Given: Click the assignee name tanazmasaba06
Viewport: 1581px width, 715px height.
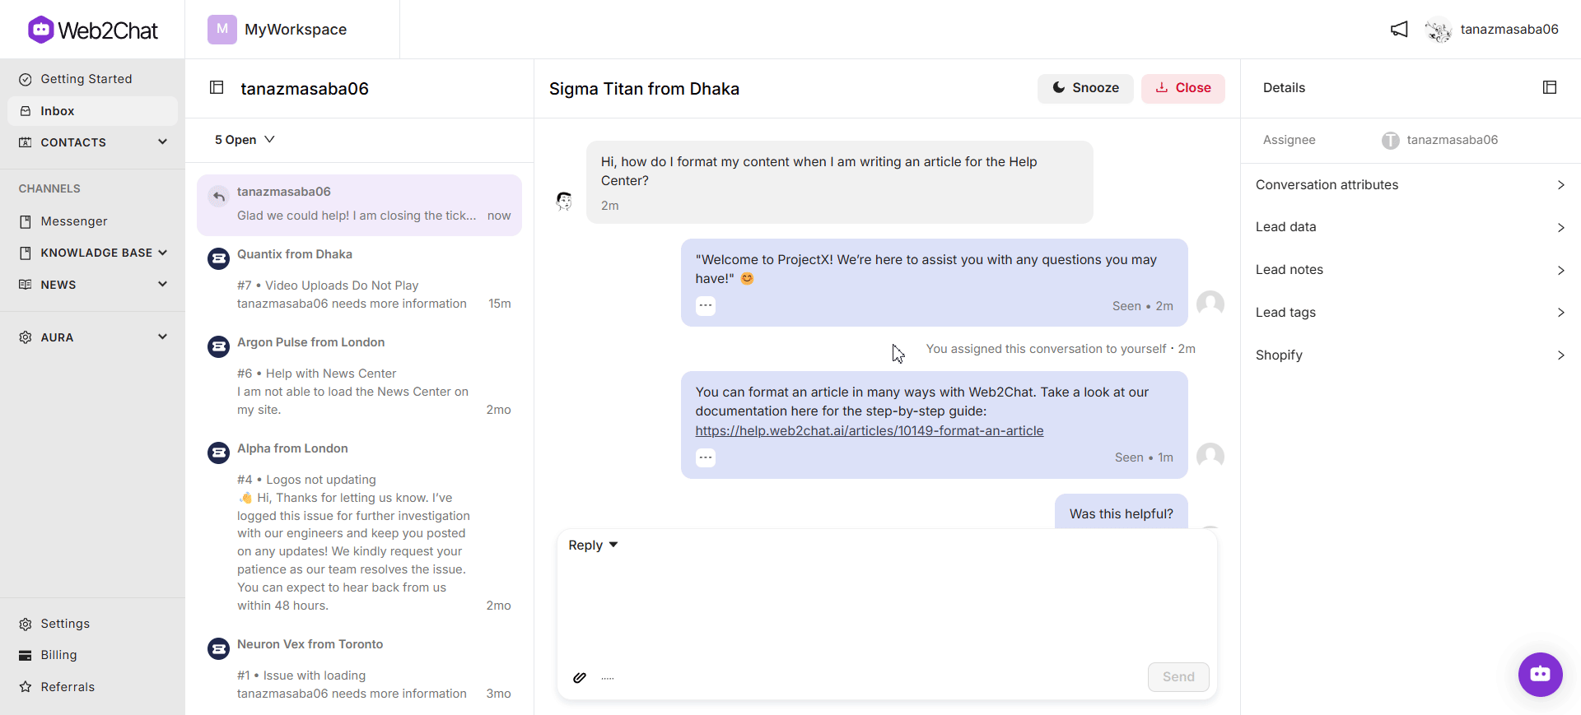Looking at the screenshot, I should coord(1453,140).
